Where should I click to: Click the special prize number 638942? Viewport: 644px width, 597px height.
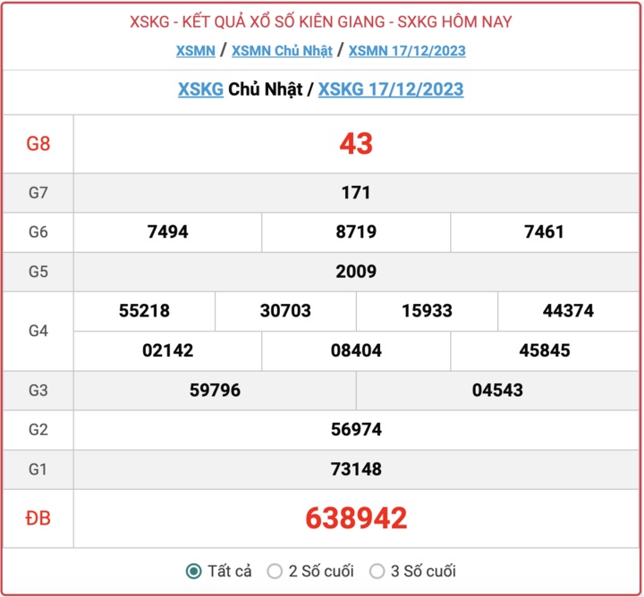(x=356, y=517)
